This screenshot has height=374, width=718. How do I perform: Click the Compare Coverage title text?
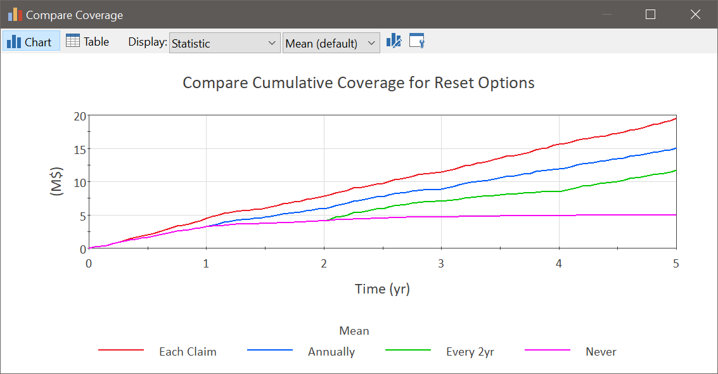coord(74,15)
